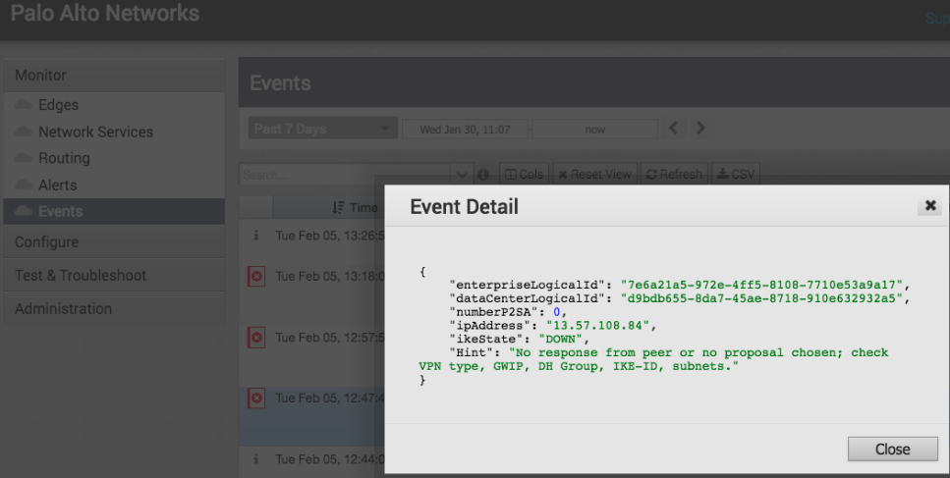Click the Events page heading
The image size is (950, 478).
[281, 82]
